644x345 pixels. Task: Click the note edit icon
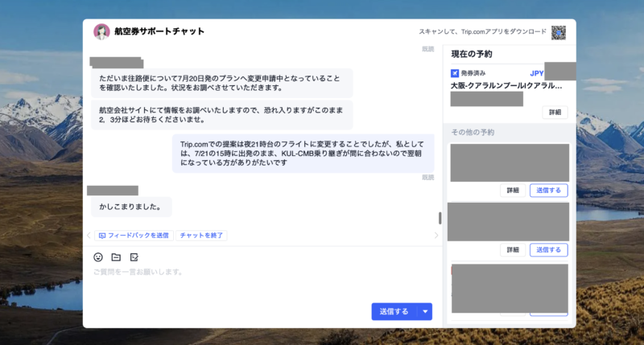tap(134, 257)
